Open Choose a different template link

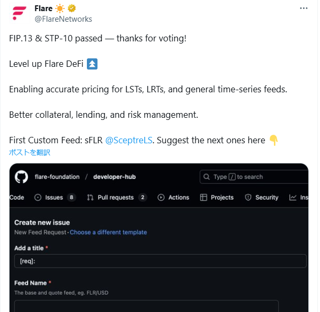tap(109, 232)
